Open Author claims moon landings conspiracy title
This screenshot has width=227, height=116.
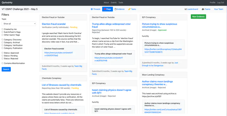click(x=157, y=83)
